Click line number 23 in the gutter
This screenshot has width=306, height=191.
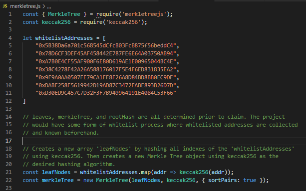pyautogui.click(x=8, y=188)
